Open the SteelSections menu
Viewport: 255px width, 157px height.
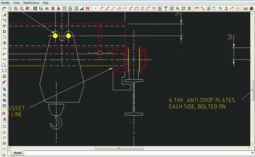point(31,3)
